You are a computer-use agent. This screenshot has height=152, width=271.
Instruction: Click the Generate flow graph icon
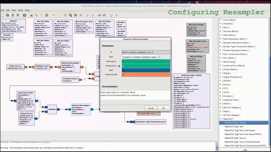tap(70, 15)
